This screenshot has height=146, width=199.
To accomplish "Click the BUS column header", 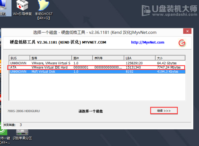I will click(x=20, y=58).
